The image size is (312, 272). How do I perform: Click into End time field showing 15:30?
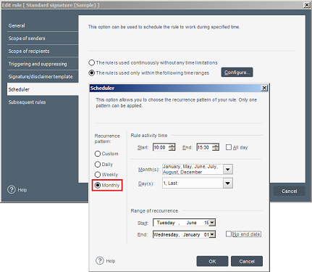pyautogui.click(x=205, y=147)
